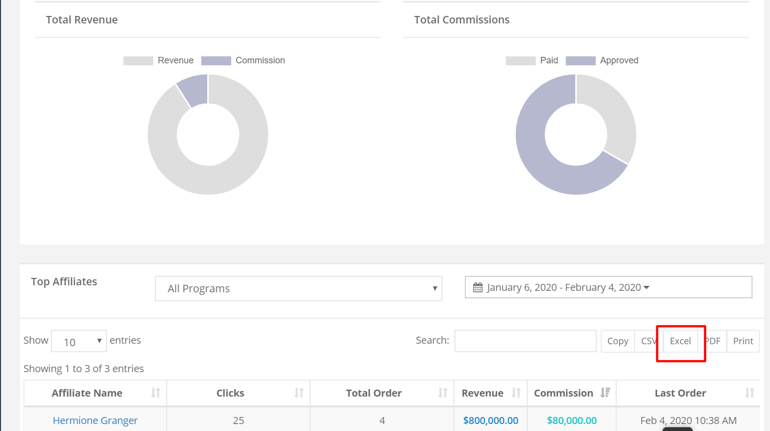Click into the Search input field

[x=525, y=341]
